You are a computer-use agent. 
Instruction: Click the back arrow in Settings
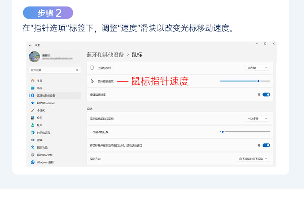coord(30,45)
